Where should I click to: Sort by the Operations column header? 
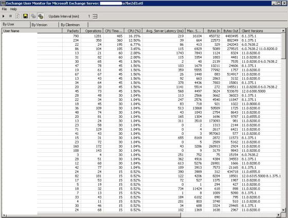[92, 31]
